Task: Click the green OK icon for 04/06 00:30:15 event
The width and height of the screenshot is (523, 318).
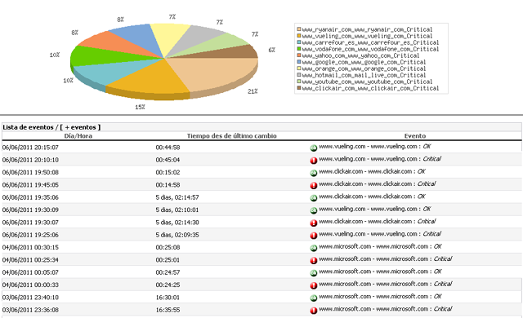Action: 314,248
